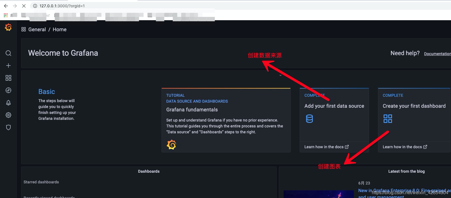This screenshot has width=451, height=198.
Task: Click external link icon on the data source card
Action: (x=347, y=147)
